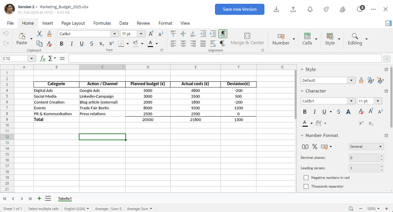Add a new sheet with plus button

click(x=39, y=199)
